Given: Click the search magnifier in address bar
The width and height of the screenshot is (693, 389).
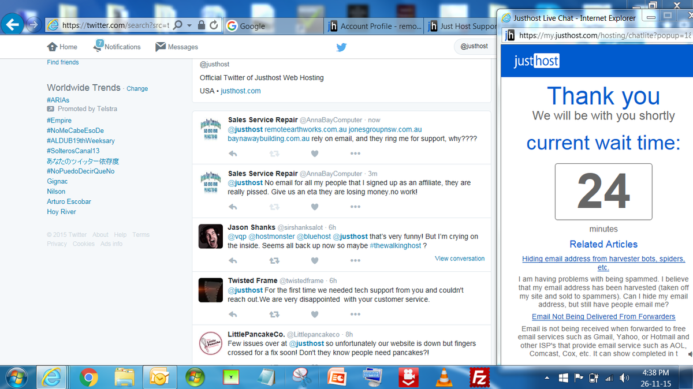Looking at the screenshot, I should point(178,25).
